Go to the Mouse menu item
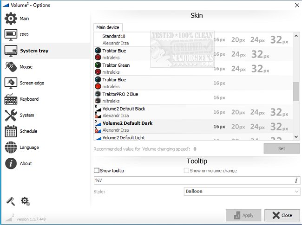This screenshot has width=302, height=225. tap(26, 67)
